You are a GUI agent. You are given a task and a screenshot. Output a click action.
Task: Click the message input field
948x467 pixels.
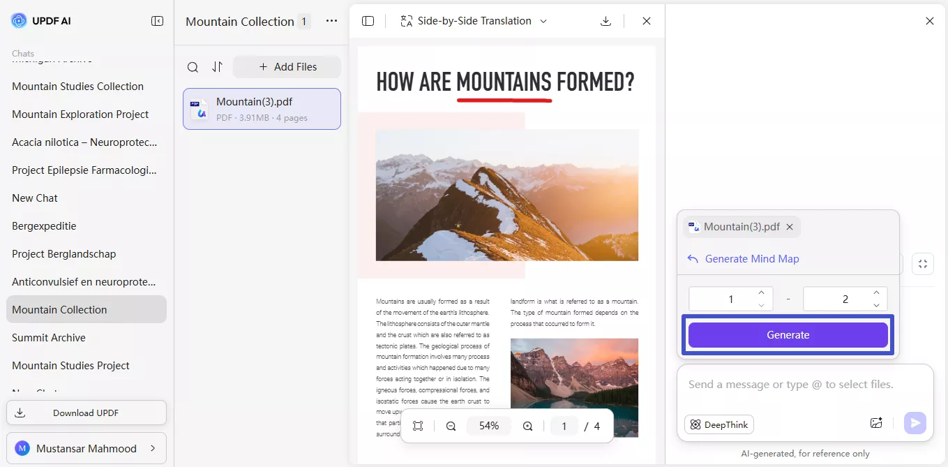788,384
